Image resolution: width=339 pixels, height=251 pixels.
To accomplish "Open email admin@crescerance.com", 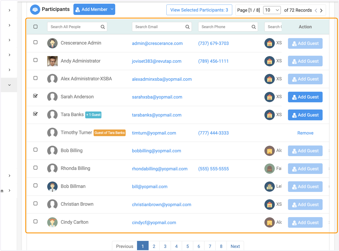I will click(x=157, y=43).
